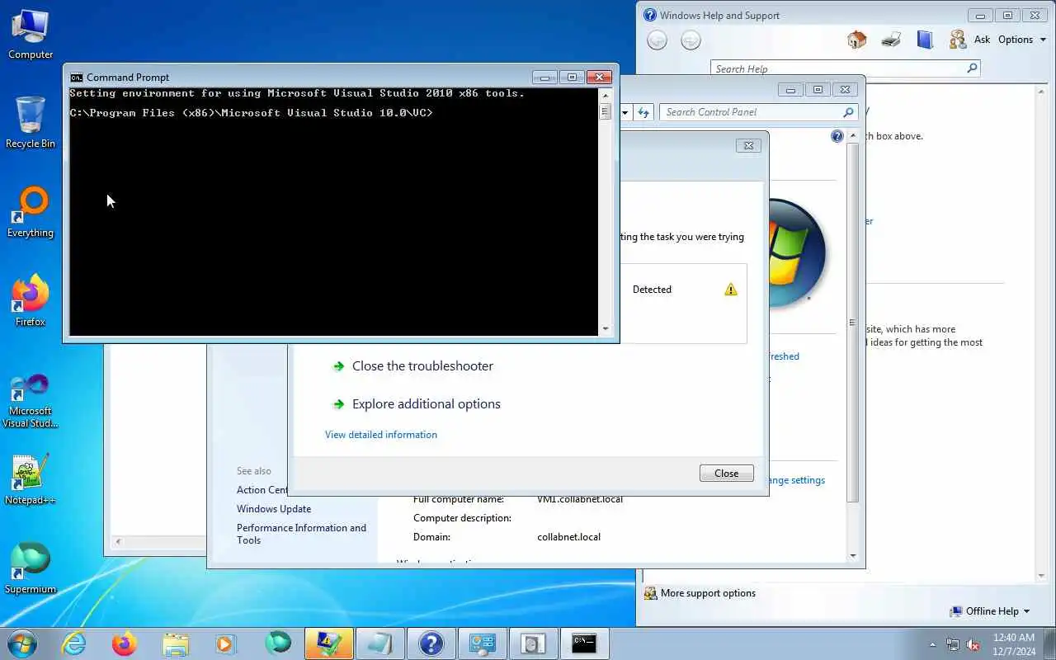Open Windows Media Player on taskbar

tap(226, 643)
